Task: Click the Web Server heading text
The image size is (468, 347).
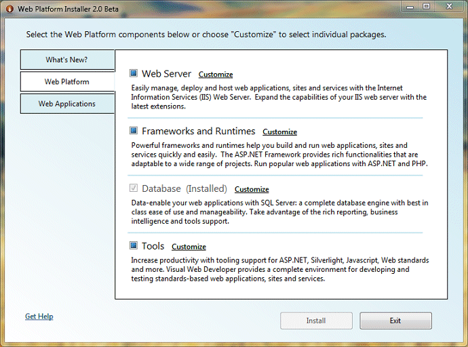Action: pyautogui.click(x=166, y=74)
